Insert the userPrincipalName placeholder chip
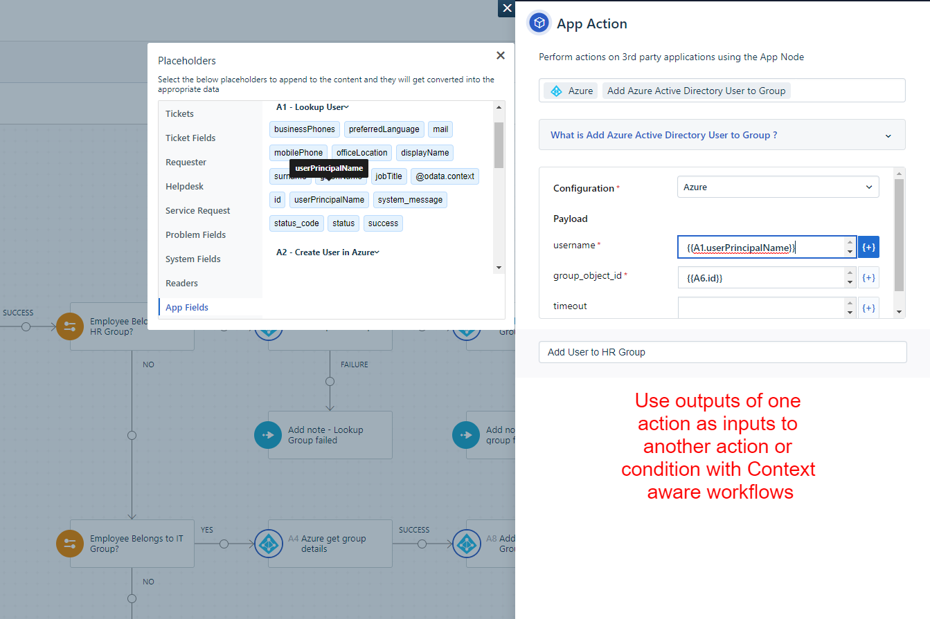This screenshot has height=619, width=930. 329,200
